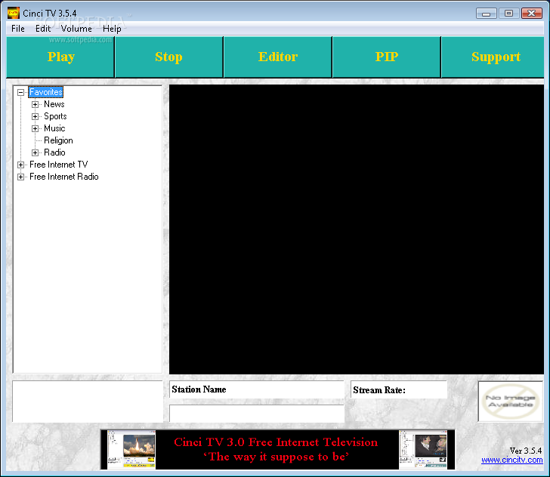
Task: Click the No Image Available station logo
Action: click(x=511, y=402)
